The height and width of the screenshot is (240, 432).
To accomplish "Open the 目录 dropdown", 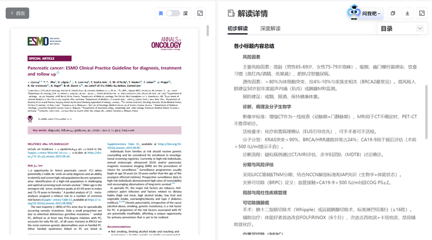I will pyautogui.click(x=401, y=29).
